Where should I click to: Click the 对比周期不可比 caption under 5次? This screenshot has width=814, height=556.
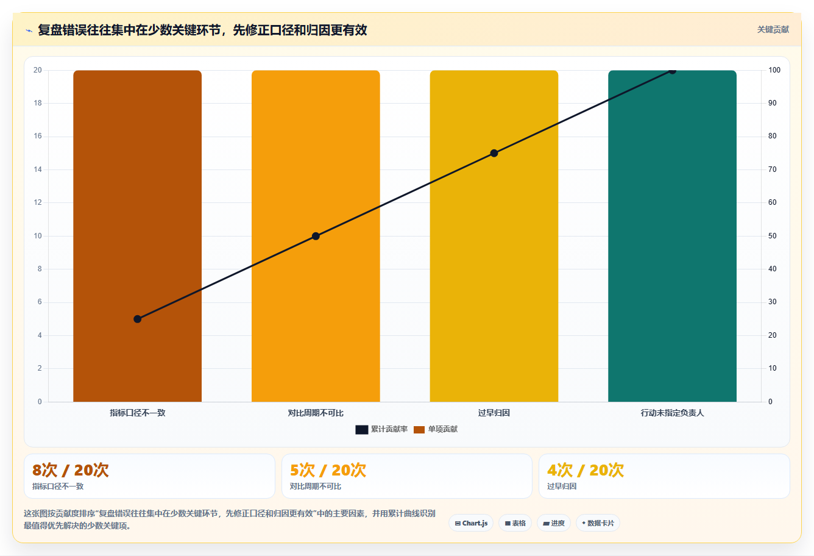tap(316, 486)
